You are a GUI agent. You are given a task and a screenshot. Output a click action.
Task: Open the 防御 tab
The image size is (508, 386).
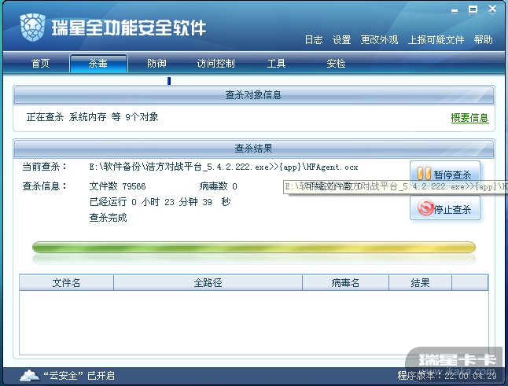(x=156, y=63)
